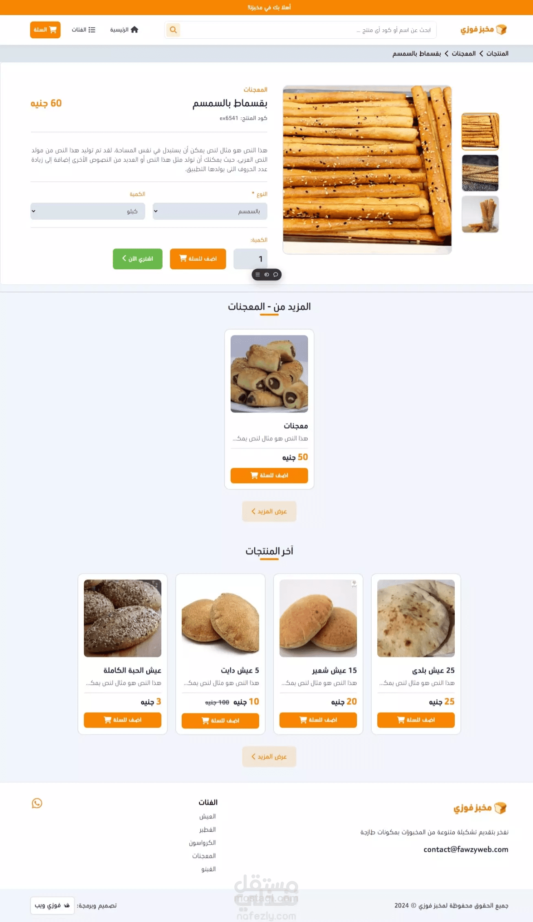
Task: Click the green اشتري الآن button
Action: click(138, 259)
